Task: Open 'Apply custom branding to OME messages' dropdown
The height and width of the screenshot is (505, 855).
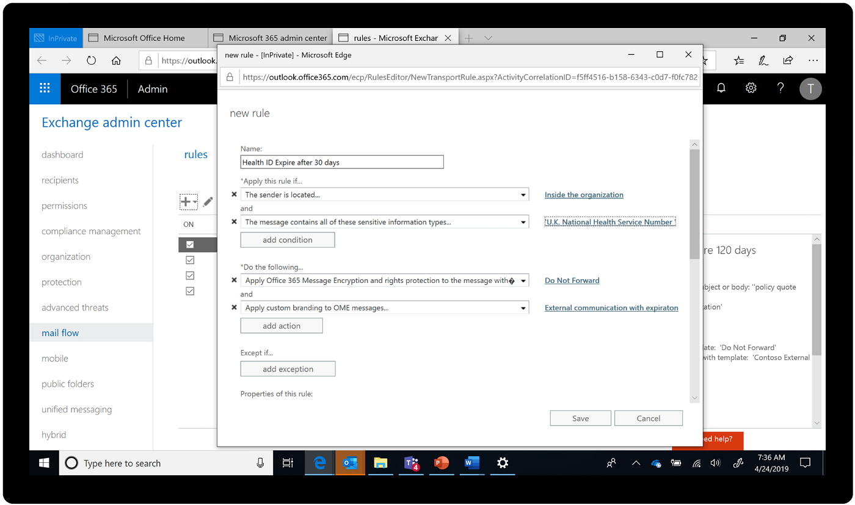Action: (523, 307)
